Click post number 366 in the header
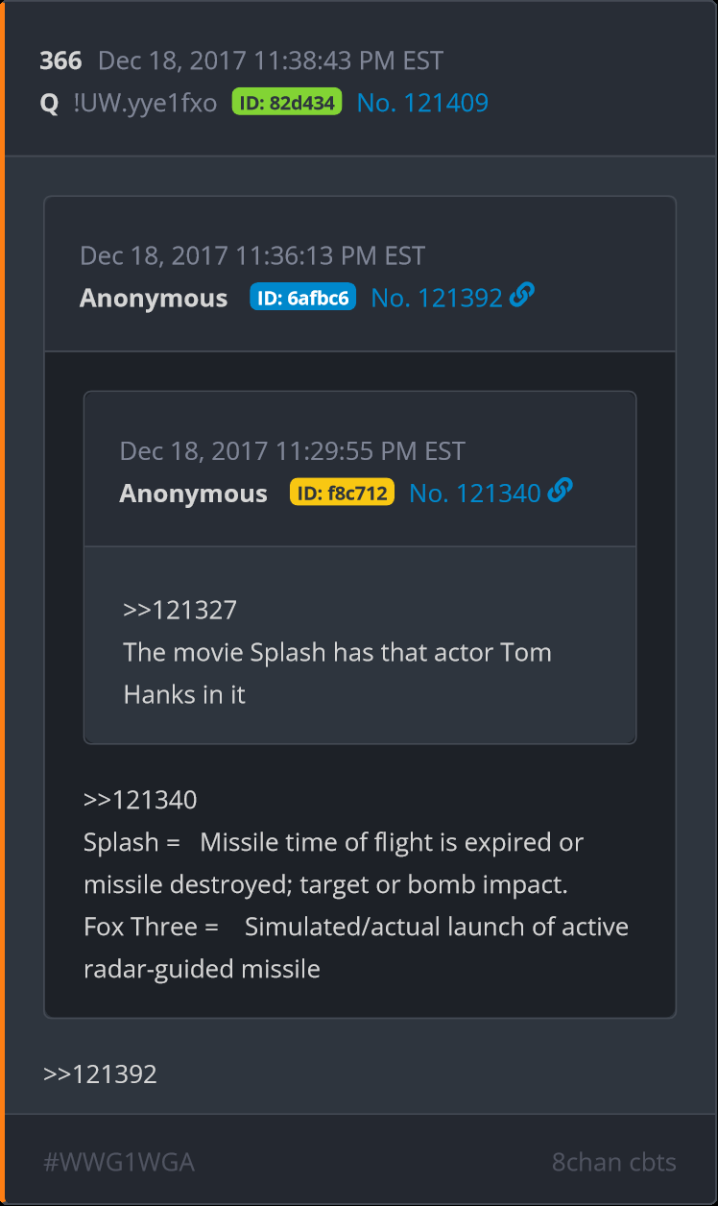The height and width of the screenshot is (1206, 718). 60,60
